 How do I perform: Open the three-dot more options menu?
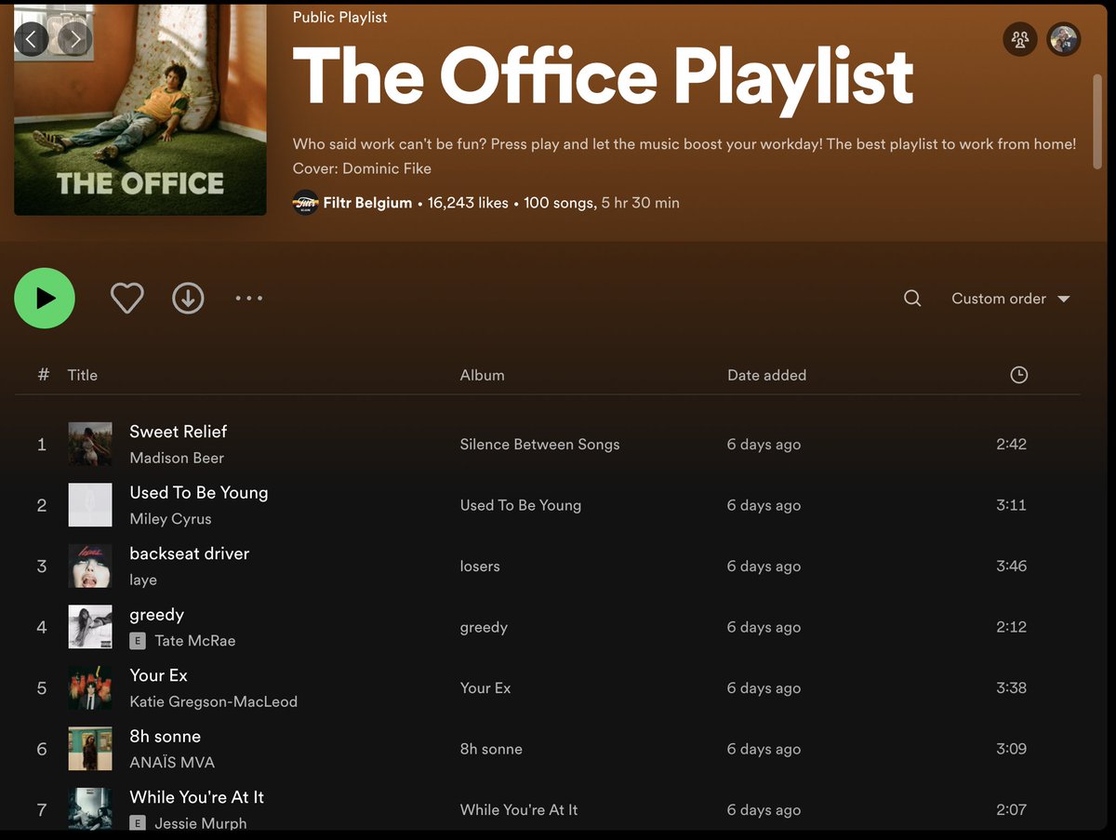pyautogui.click(x=249, y=299)
